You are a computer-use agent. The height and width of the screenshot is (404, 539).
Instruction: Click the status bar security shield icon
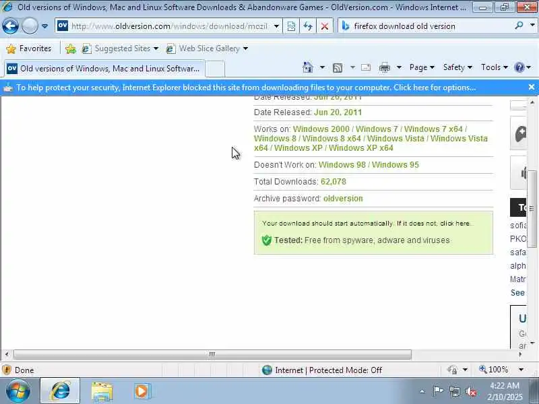7,370
